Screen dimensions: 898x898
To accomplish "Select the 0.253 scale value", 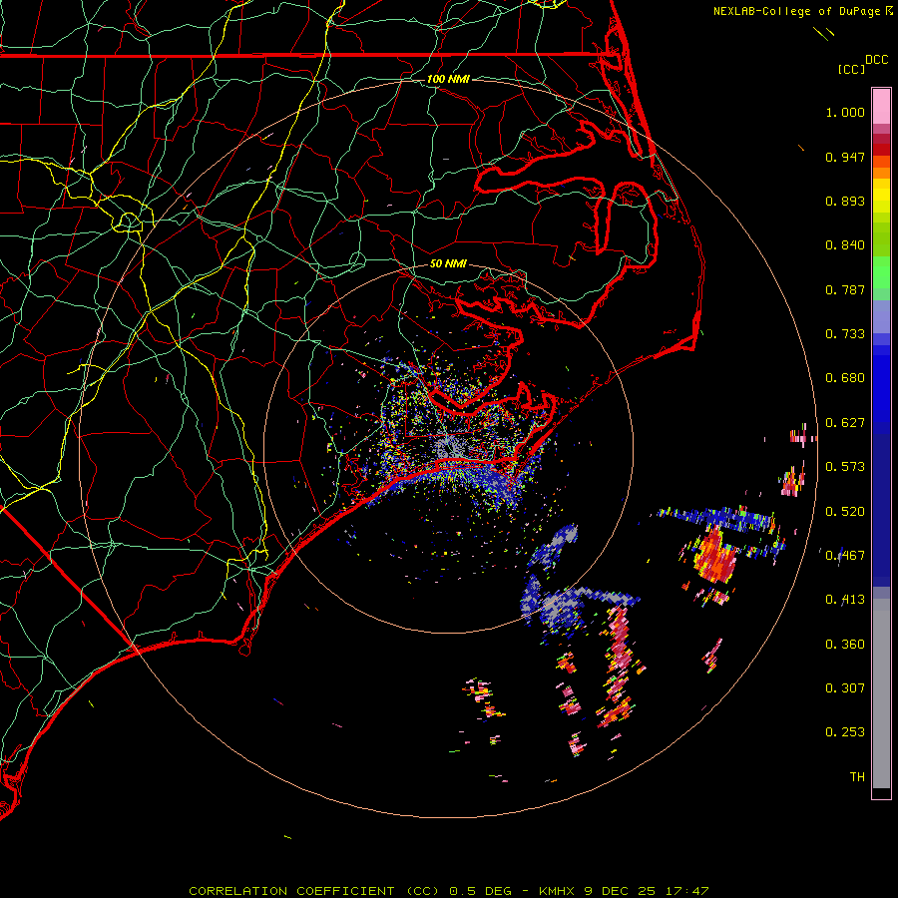I will coord(845,732).
